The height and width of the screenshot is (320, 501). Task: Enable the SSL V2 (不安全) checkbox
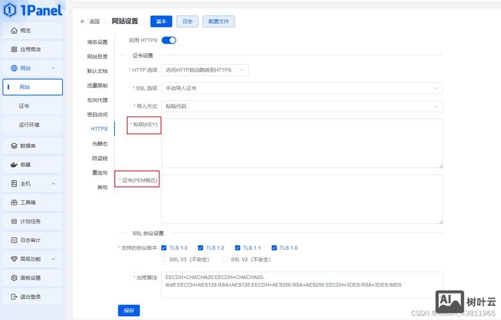225,259
